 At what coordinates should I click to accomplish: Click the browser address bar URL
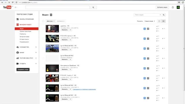click(x=28, y=2)
